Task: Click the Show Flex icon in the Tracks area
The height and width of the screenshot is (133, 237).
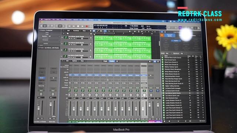Action: pos(101,31)
